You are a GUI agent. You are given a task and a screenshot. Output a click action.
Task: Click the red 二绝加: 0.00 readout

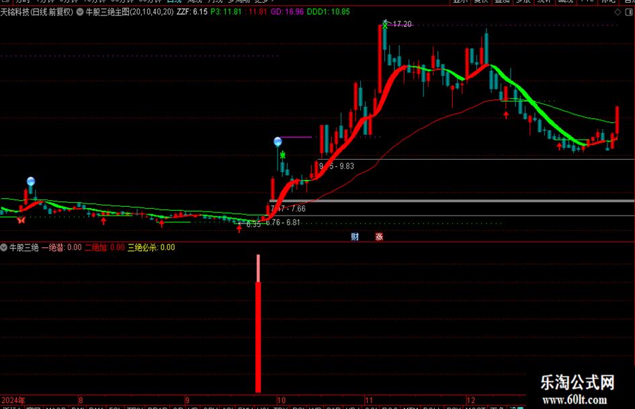[104, 247]
